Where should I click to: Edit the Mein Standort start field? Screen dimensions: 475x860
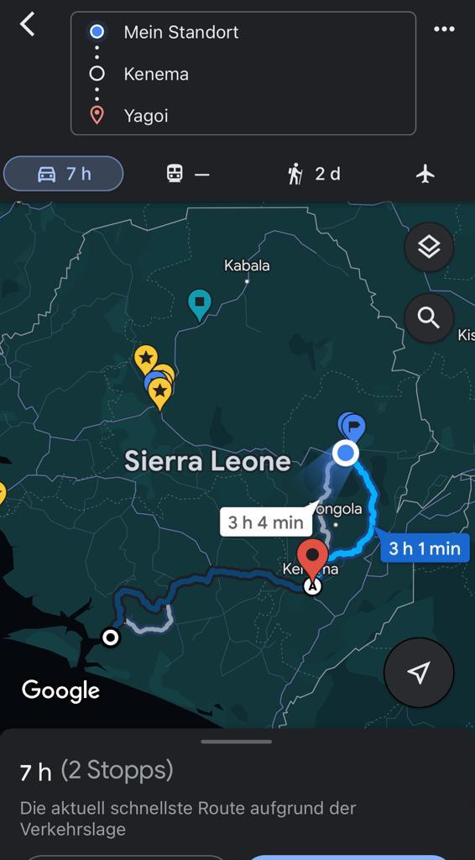243,33
